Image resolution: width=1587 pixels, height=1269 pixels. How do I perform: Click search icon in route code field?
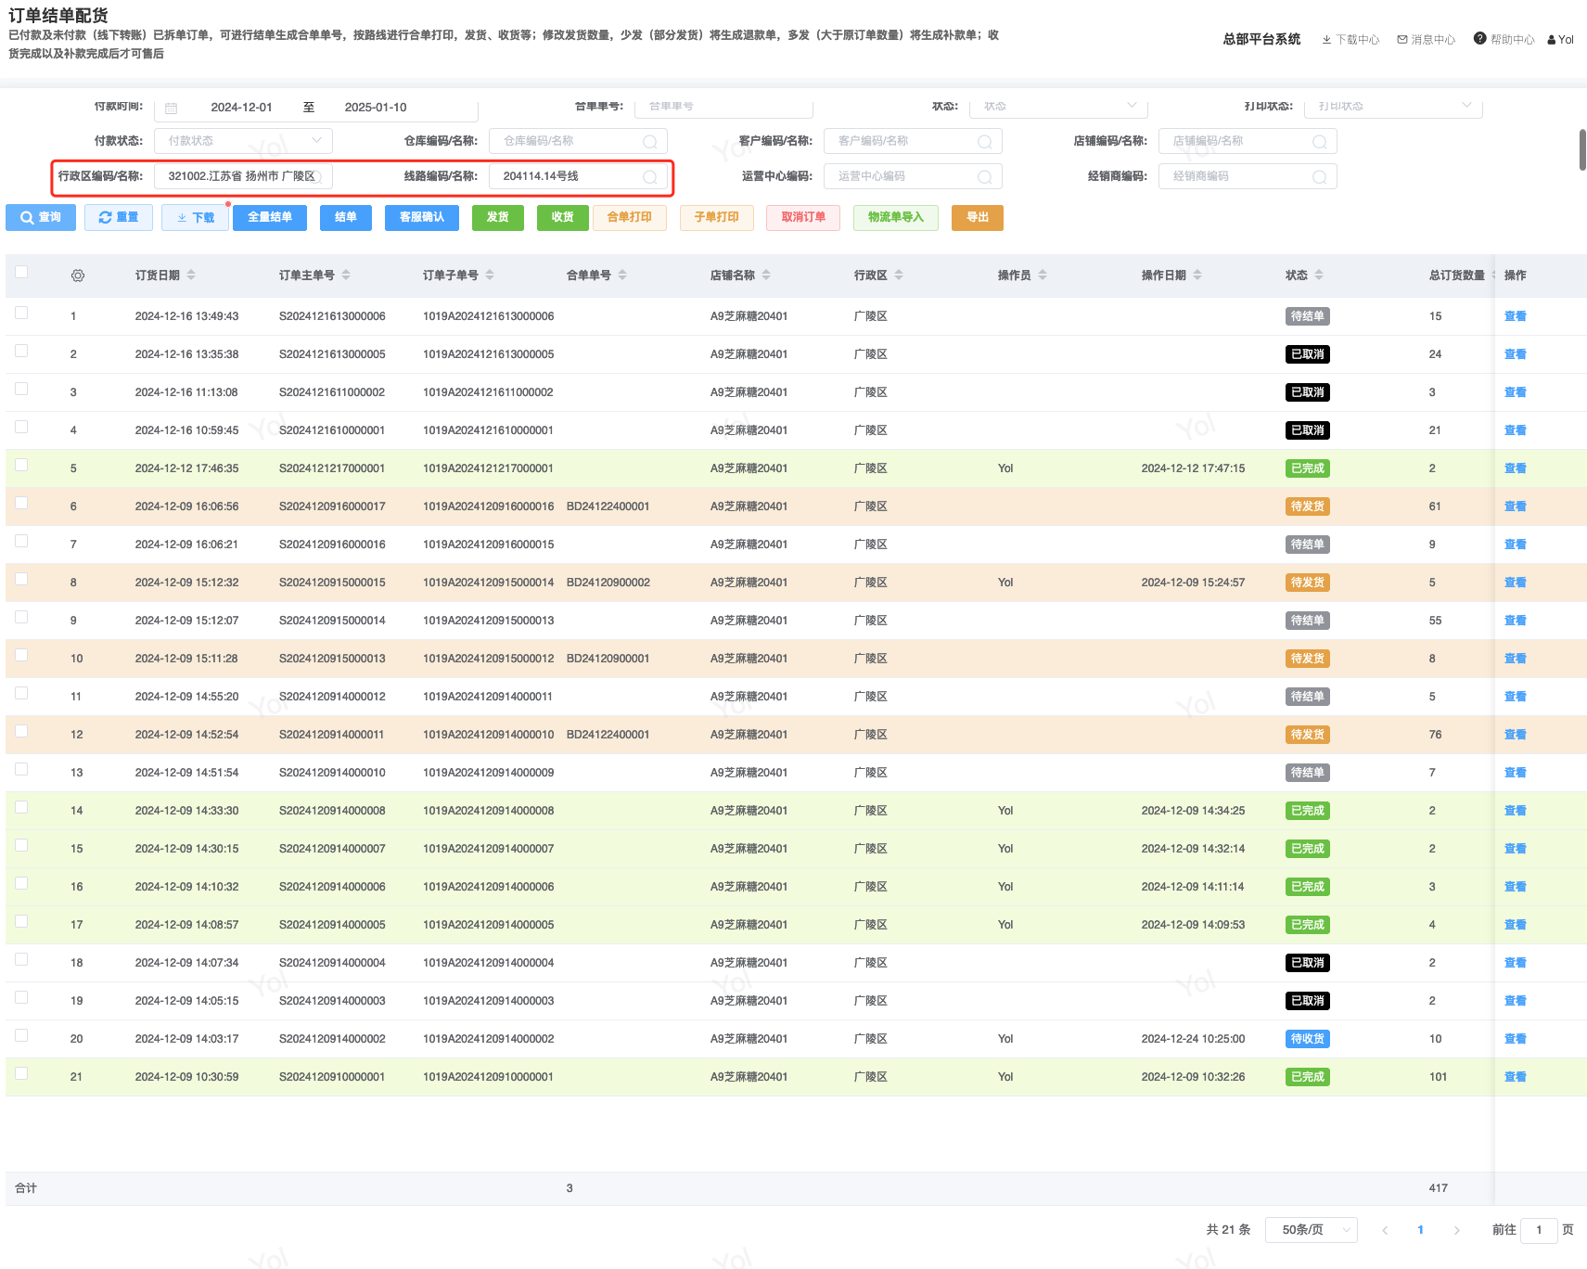click(649, 177)
